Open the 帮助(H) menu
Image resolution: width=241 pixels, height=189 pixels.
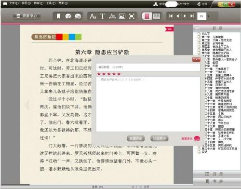pyautogui.click(x=63, y=3)
